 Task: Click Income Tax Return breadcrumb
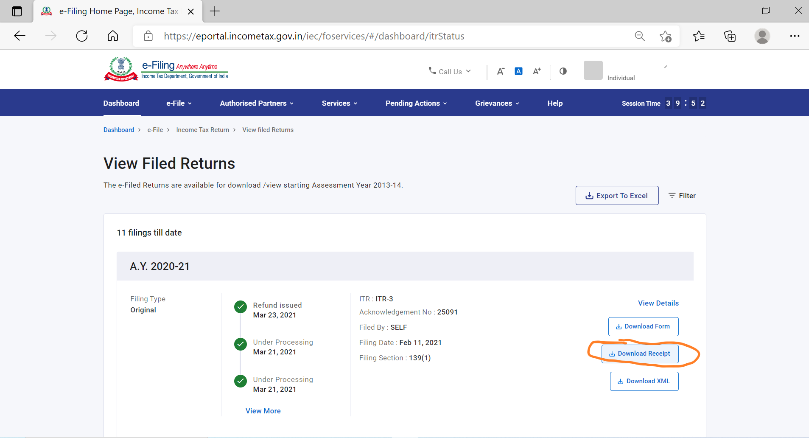pyautogui.click(x=203, y=130)
